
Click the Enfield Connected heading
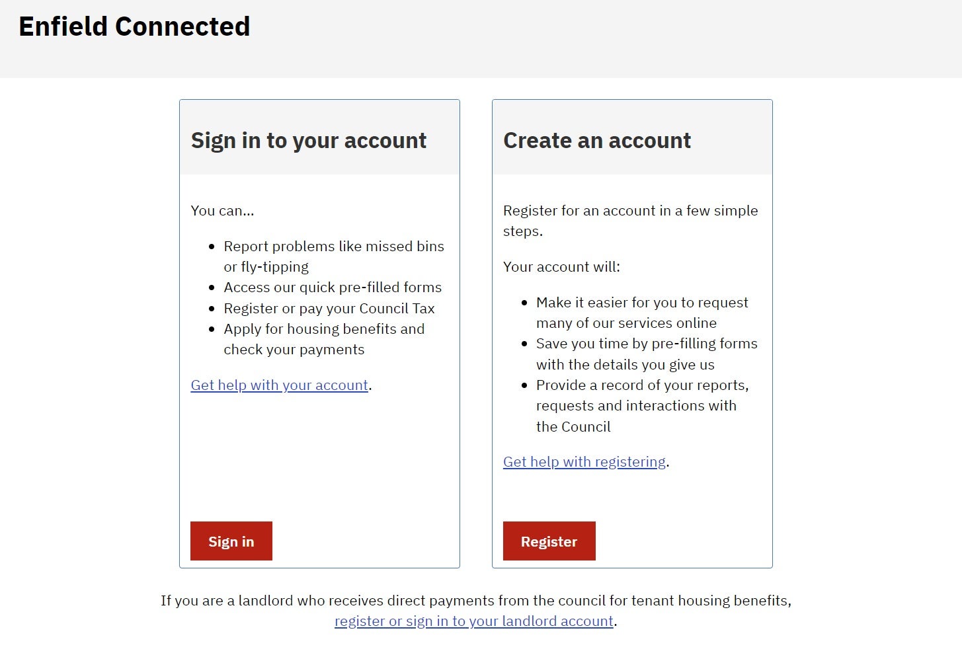[x=134, y=26]
